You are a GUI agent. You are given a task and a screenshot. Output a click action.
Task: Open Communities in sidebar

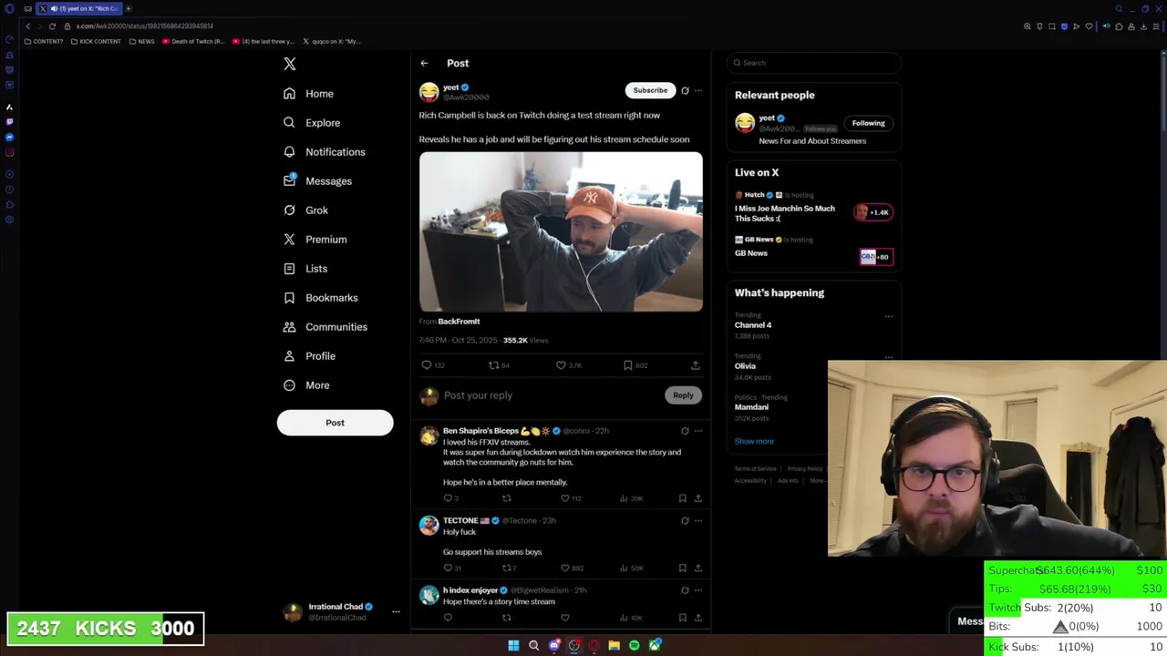325,327
